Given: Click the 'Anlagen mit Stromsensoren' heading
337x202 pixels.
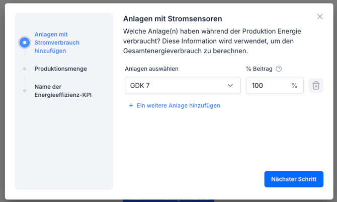Looking at the screenshot, I should tap(173, 19).
